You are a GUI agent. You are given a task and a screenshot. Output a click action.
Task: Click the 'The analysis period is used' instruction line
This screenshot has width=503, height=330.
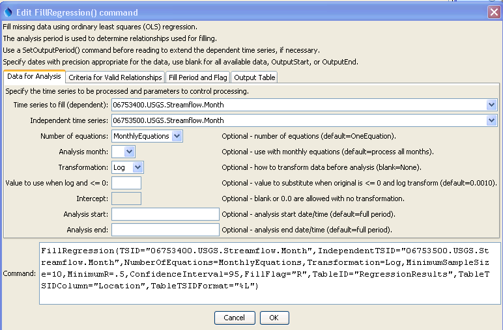(x=109, y=38)
